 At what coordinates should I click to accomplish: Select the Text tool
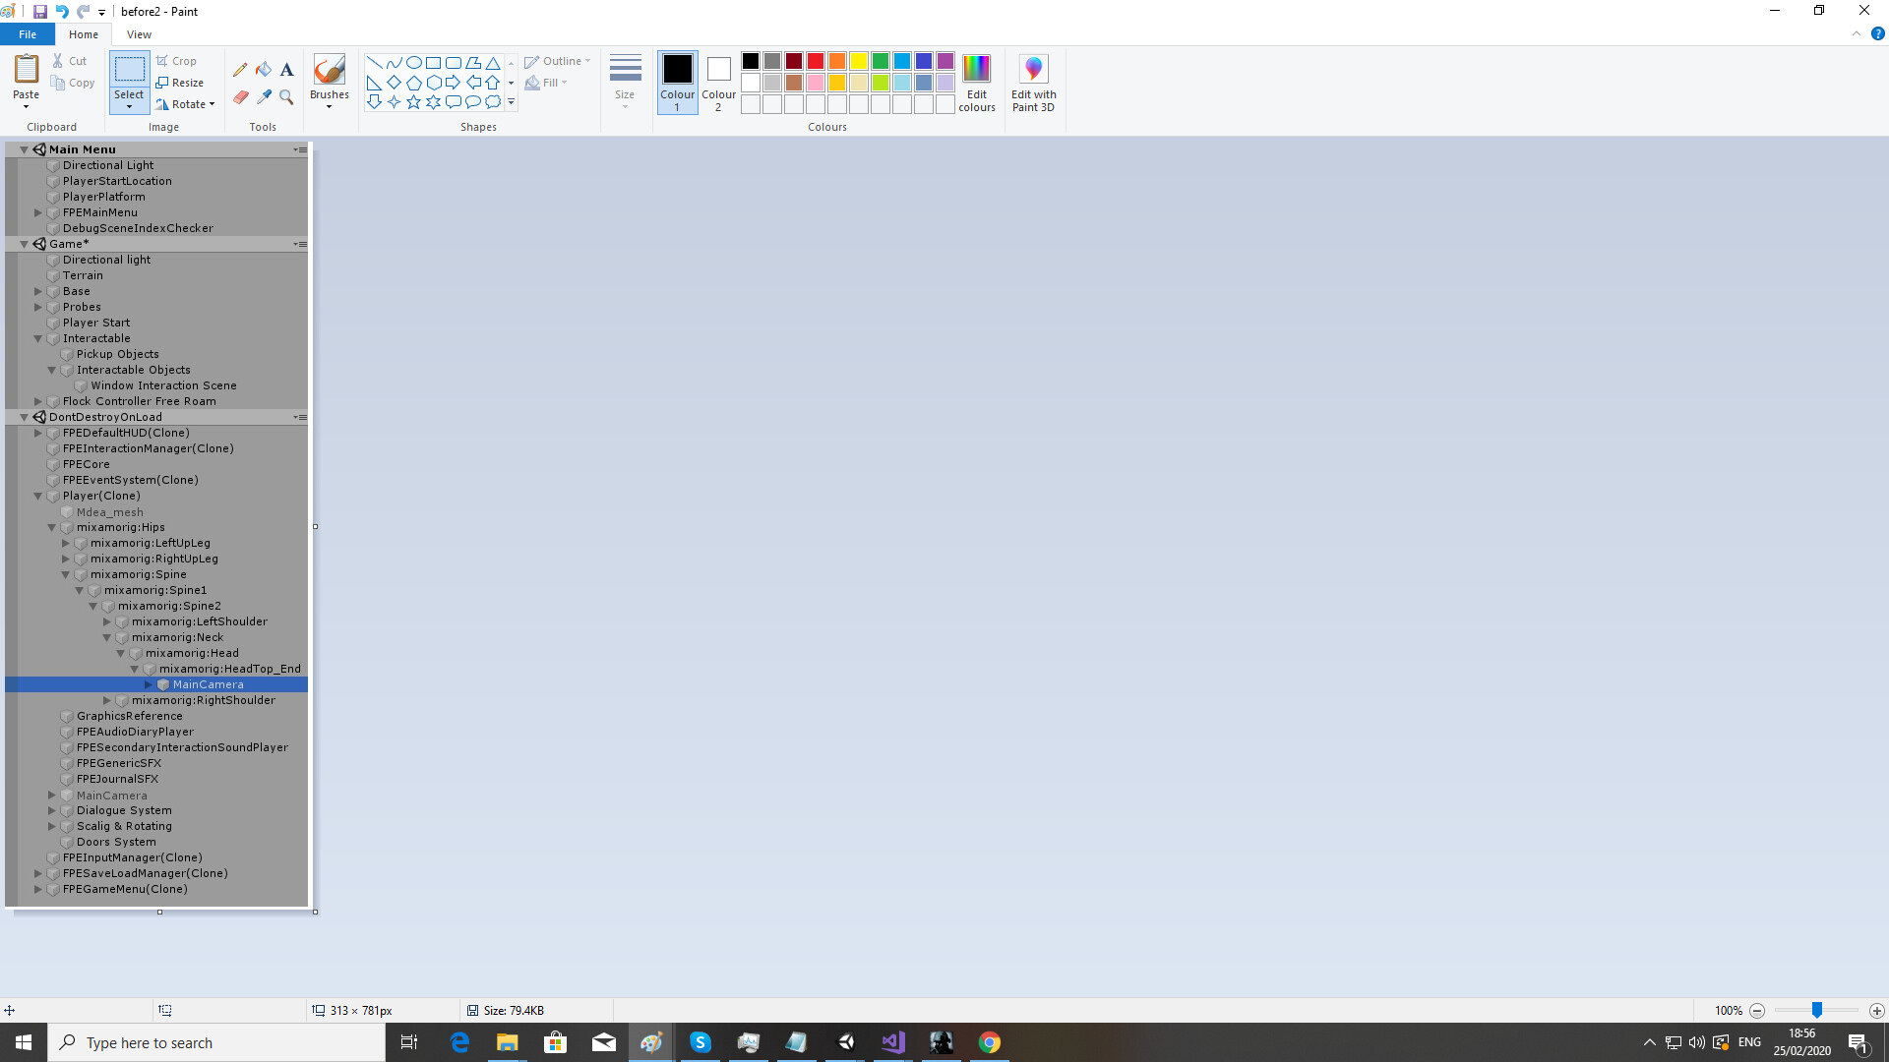coord(286,70)
